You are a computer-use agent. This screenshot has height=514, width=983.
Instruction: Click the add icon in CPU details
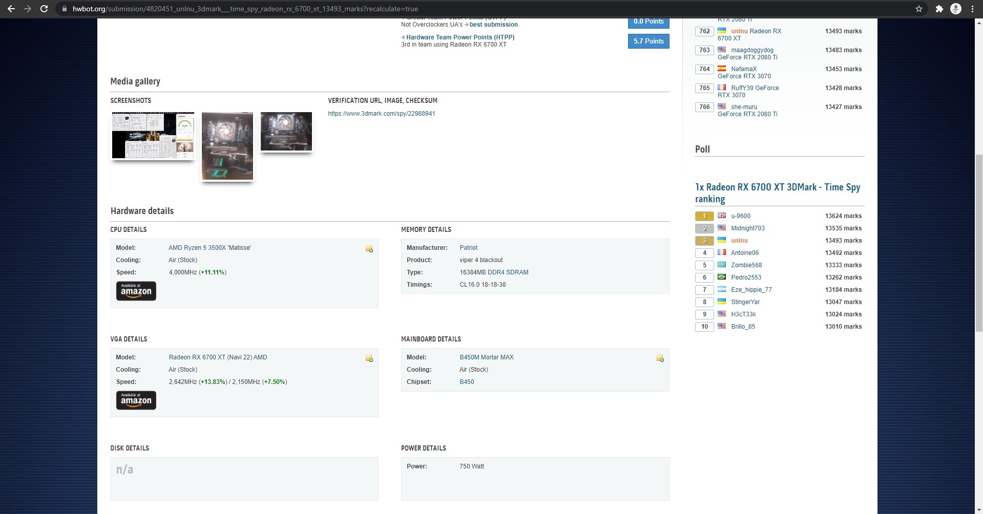(x=369, y=249)
